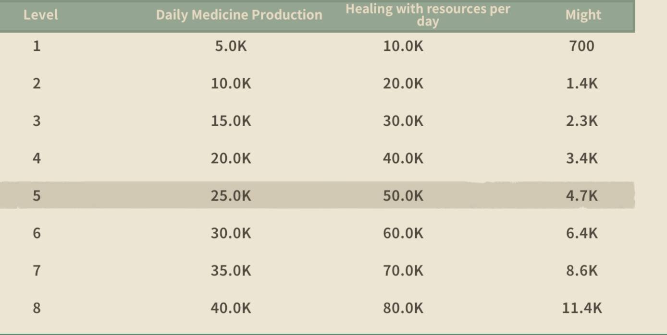Select the highlighted Level 5 row
Image resolution: width=667 pixels, height=335 pixels.
coord(317,195)
